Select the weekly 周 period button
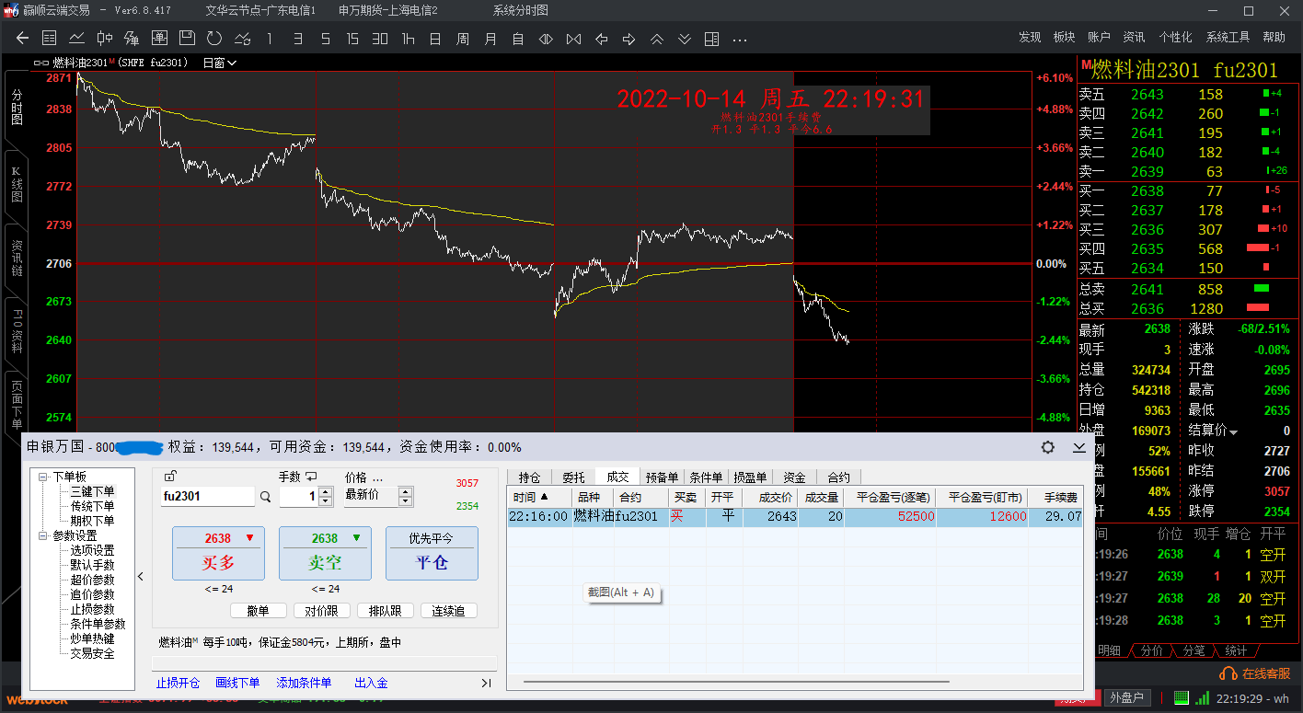1303x713 pixels. [463, 39]
